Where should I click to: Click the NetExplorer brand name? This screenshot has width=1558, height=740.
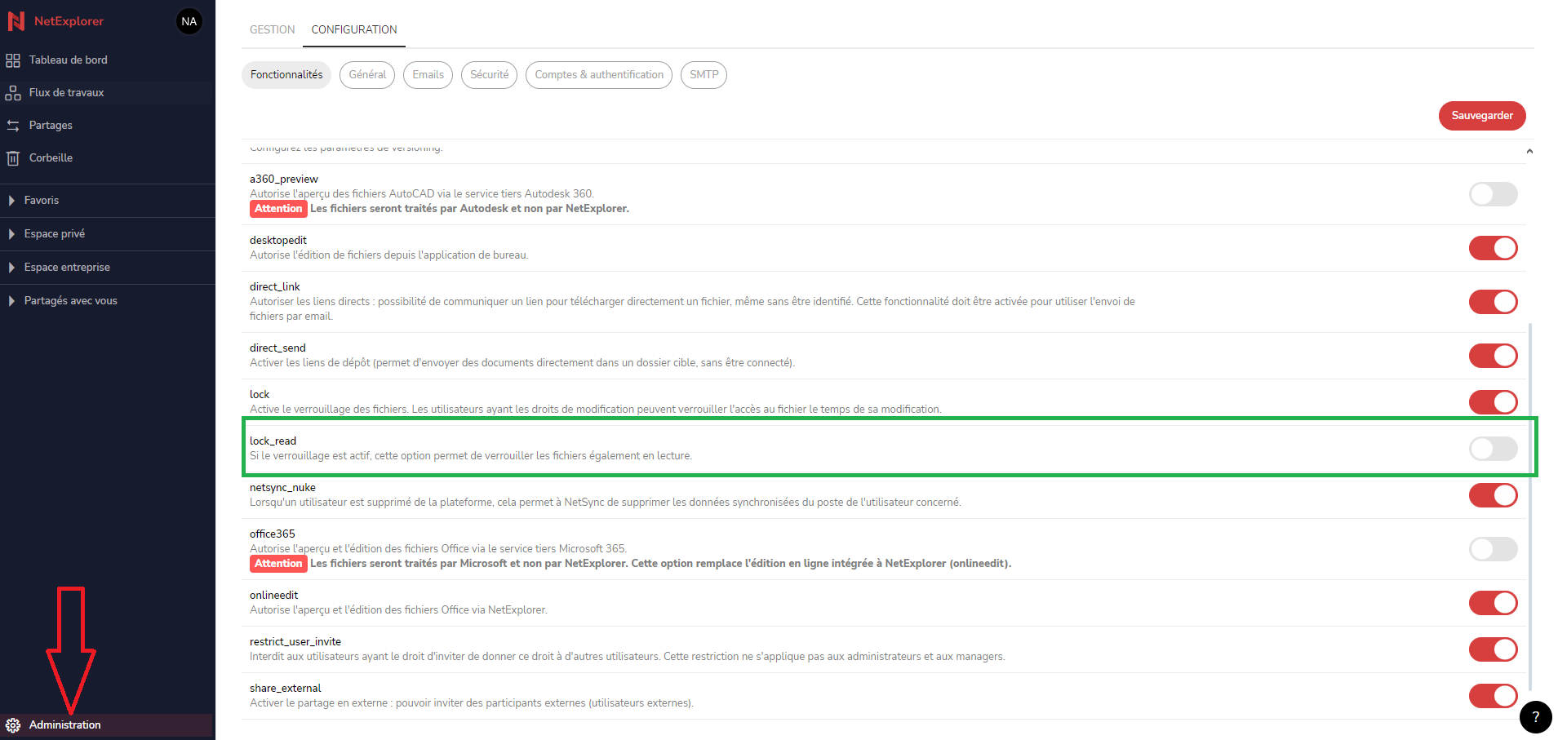[69, 21]
